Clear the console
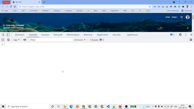 point(8,40)
